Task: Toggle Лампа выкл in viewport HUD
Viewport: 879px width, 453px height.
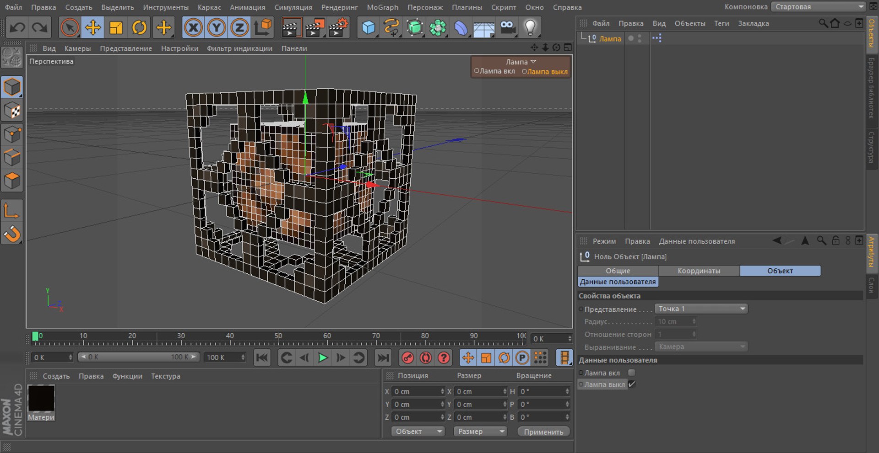Action: point(545,72)
